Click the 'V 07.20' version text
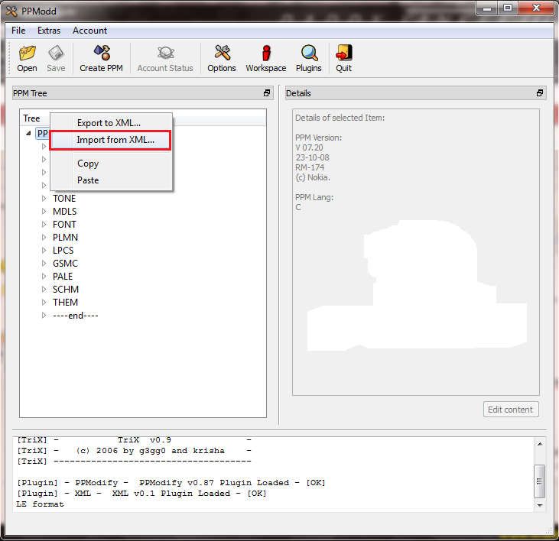559x541 pixels. coord(309,147)
